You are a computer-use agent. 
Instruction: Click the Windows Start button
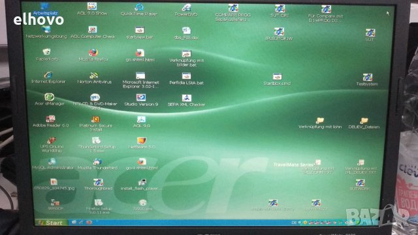[x=51, y=223]
